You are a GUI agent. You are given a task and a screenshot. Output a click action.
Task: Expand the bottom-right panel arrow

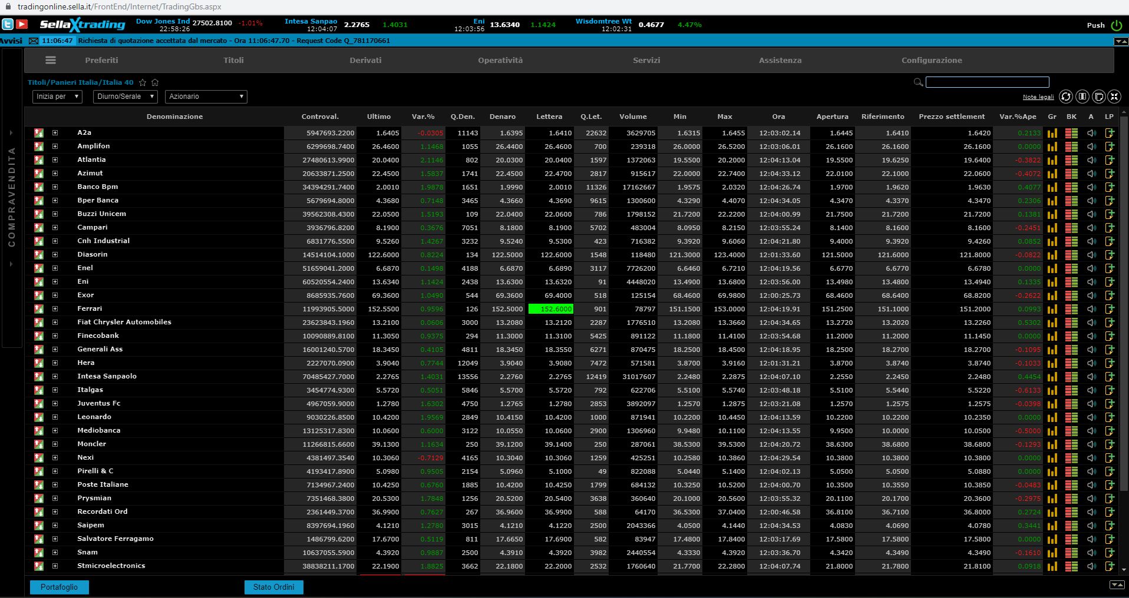(x=1117, y=584)
